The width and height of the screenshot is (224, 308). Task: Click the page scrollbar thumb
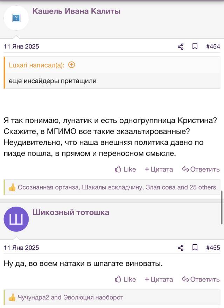point(222,207)
